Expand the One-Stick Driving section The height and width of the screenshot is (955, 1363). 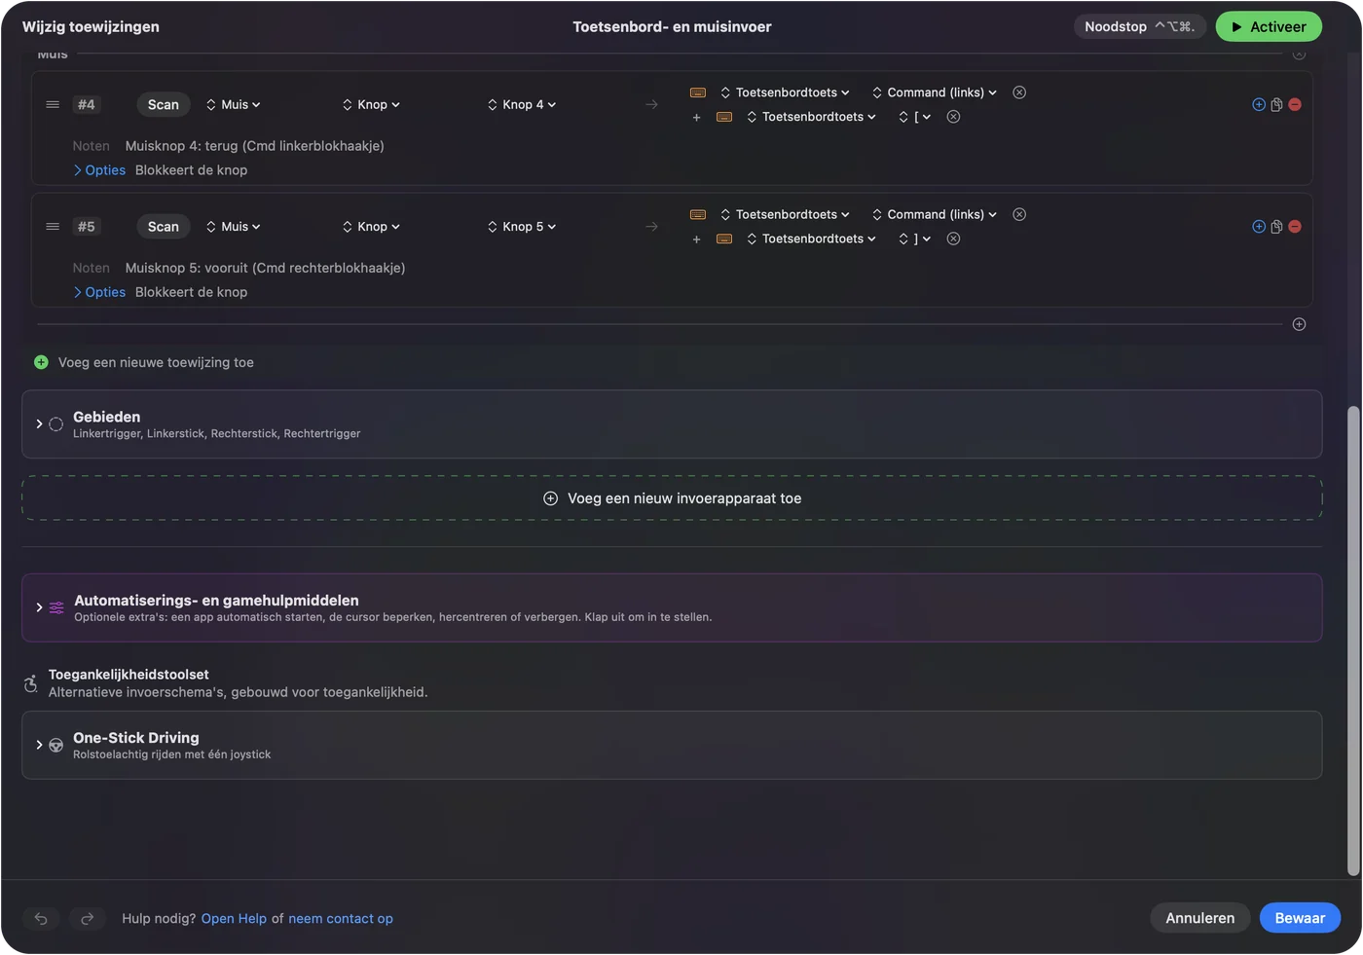tap(39, 745)
